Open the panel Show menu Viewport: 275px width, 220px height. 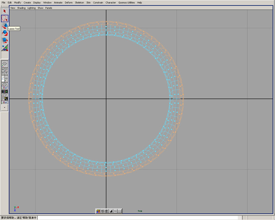coord(40,8)
